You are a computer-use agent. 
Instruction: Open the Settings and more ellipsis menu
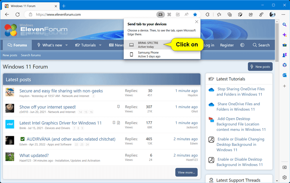pyautogui.click(x=283, y=14)
